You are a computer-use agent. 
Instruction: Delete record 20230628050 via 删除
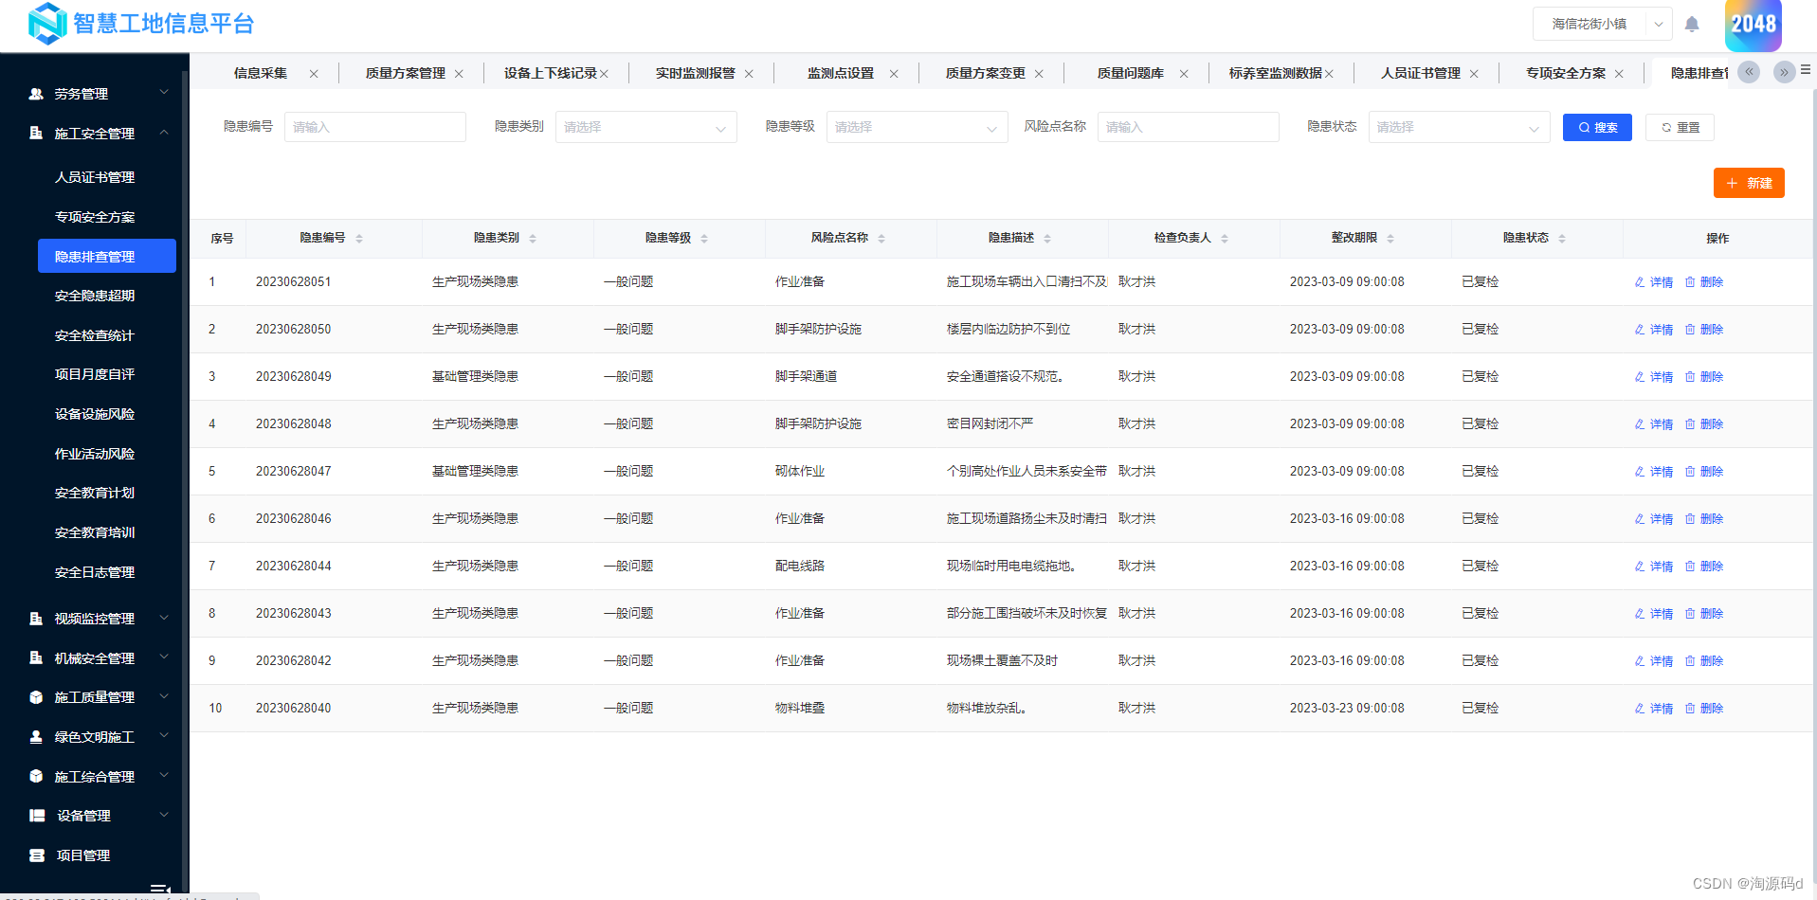[x=1704, y=330]
